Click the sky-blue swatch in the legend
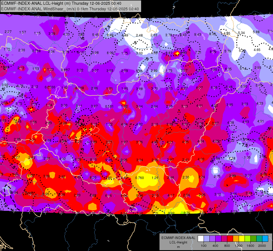 click(265, 239)
